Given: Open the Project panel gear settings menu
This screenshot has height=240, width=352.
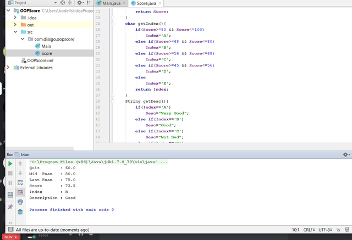Looking at the screenshot, I should pyautogui.click(x=79, y=3).
